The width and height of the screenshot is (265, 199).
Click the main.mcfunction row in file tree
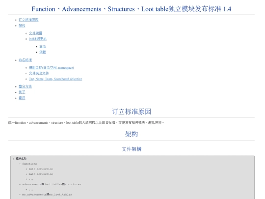tap(41, 174)
